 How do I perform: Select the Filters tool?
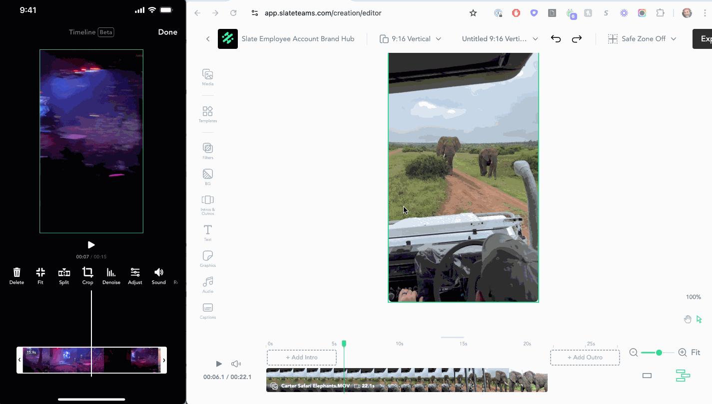(x=208, y=151)
